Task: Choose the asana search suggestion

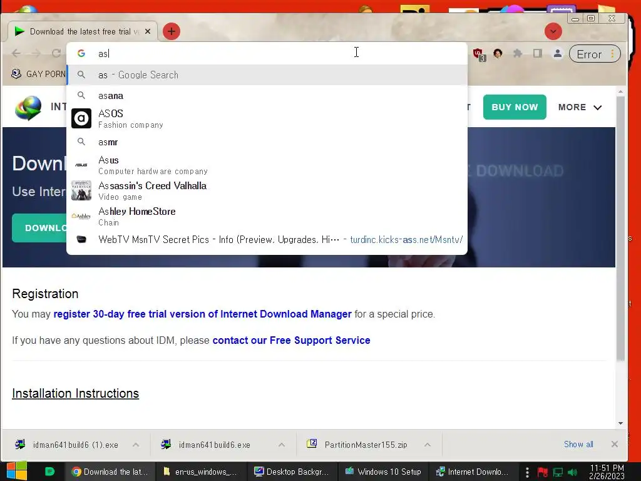Action: tap(267, 96)
